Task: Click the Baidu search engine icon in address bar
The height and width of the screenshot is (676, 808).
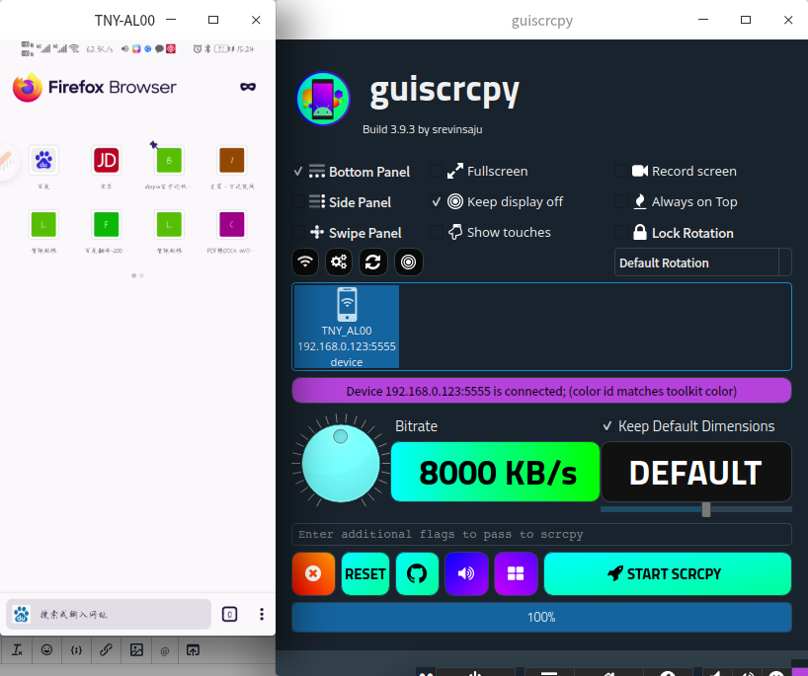Action: tap(22, 614)
